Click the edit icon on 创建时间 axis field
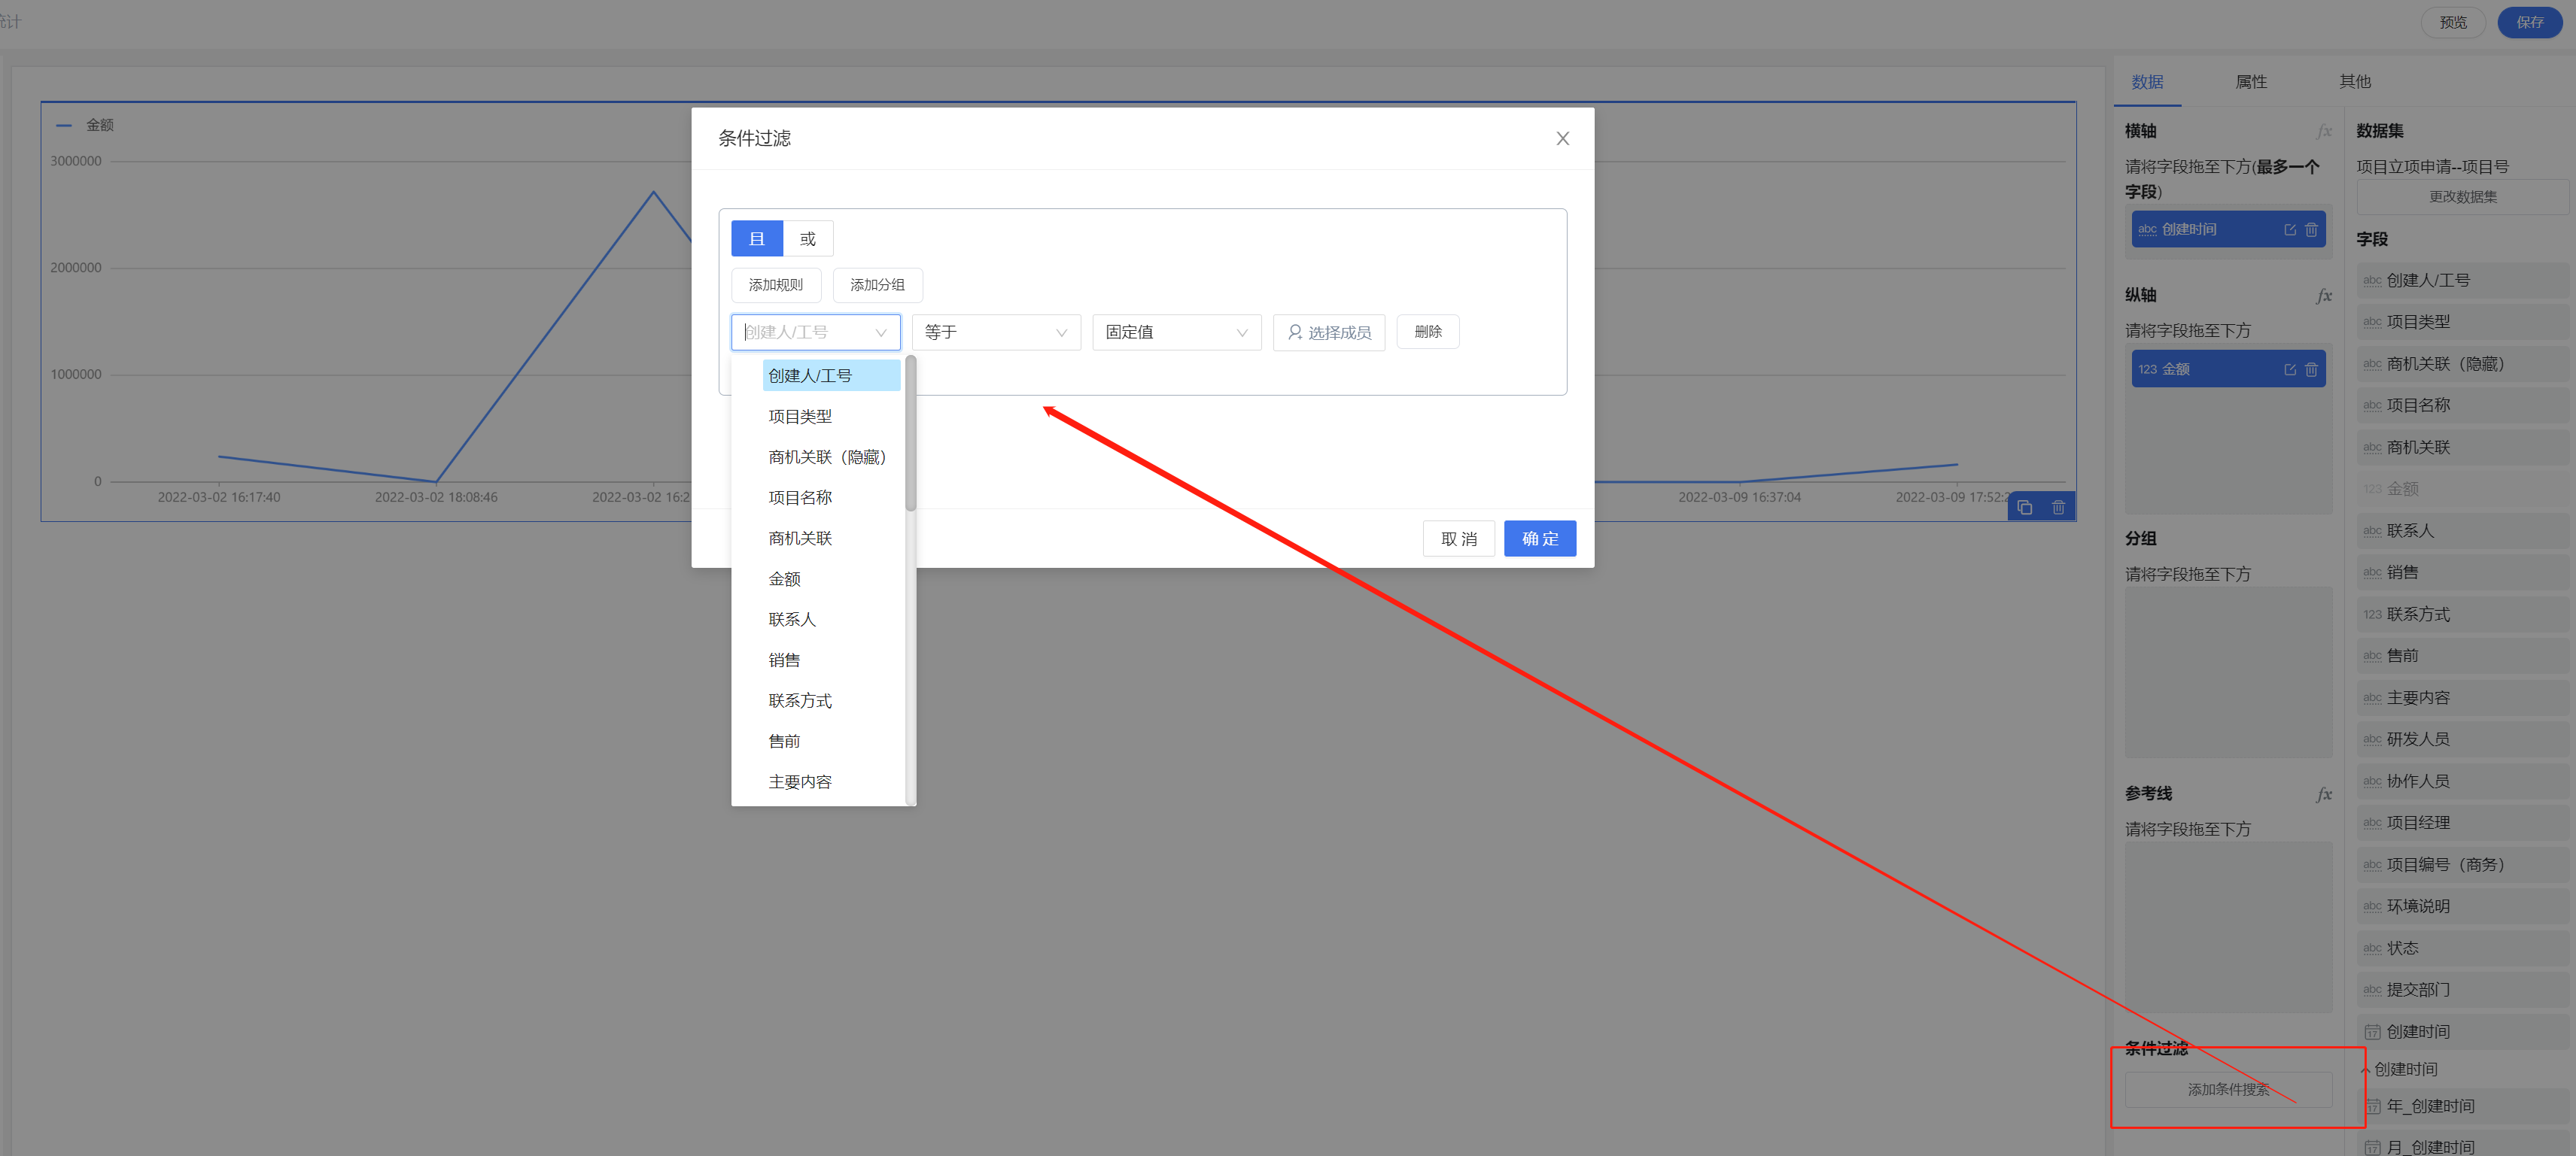 click(2290, 230)
